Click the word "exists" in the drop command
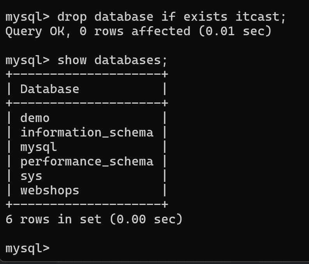The image size is (309, 264). (206, 17)
